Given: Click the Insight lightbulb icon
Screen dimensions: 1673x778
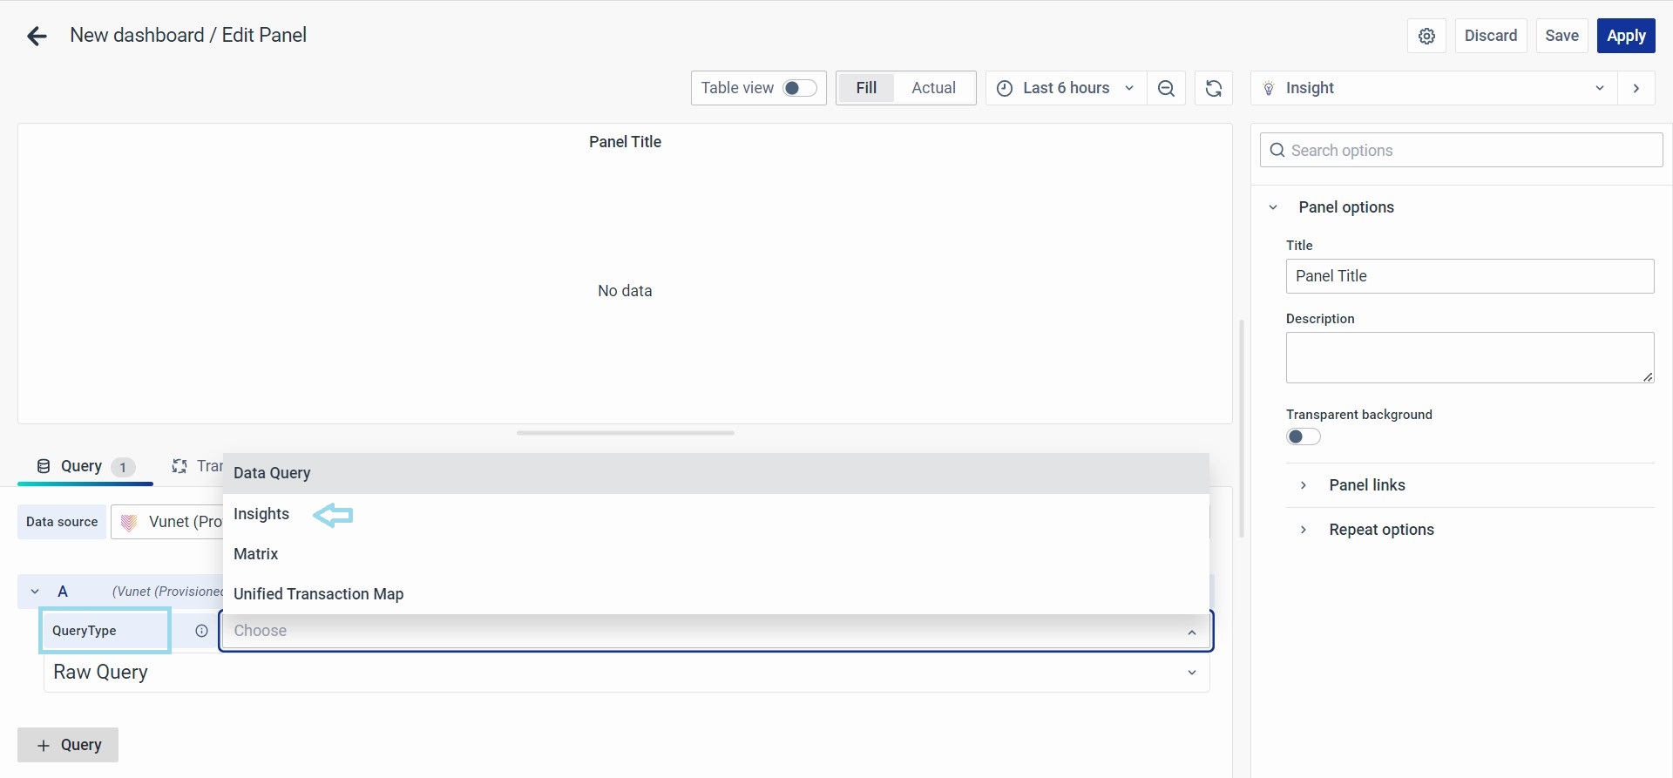Looking at the screenshot, I should click(x=1269, y=88).
